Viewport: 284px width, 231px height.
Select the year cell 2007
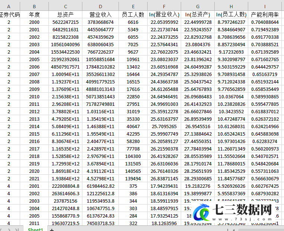tap(34, 74)
